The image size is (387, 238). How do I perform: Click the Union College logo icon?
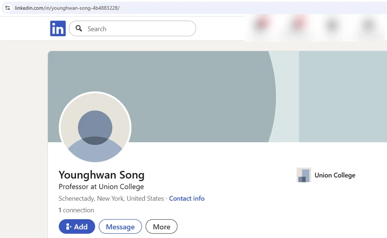(x=304, y=175)
